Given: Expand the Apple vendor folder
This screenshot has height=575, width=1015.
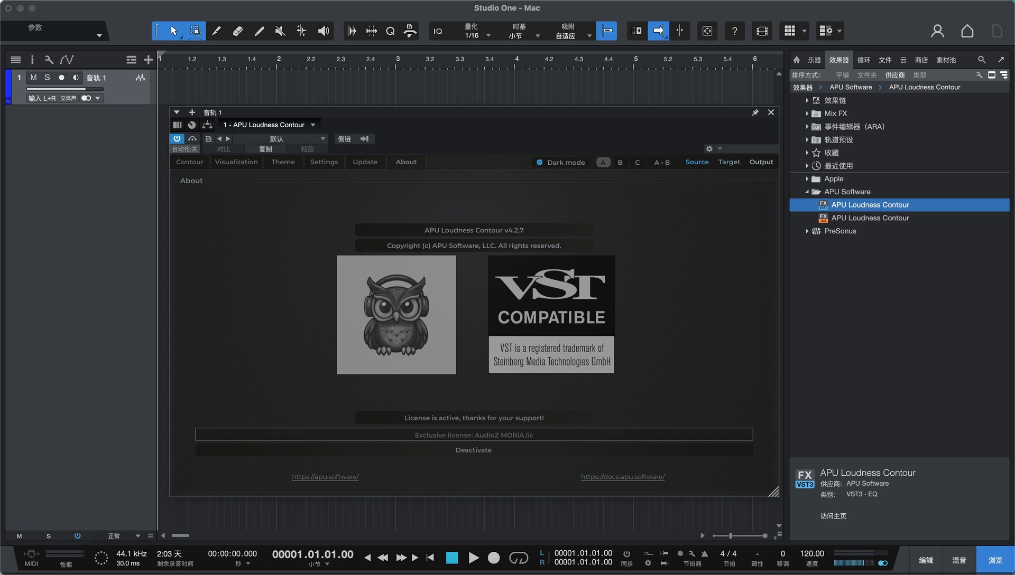Looking at the screenshot, I should (x=807, y=179).
